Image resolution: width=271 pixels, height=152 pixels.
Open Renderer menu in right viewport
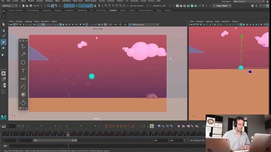click(226, 22)
